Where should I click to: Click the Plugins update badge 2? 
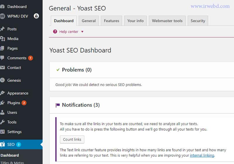[24, 103]
